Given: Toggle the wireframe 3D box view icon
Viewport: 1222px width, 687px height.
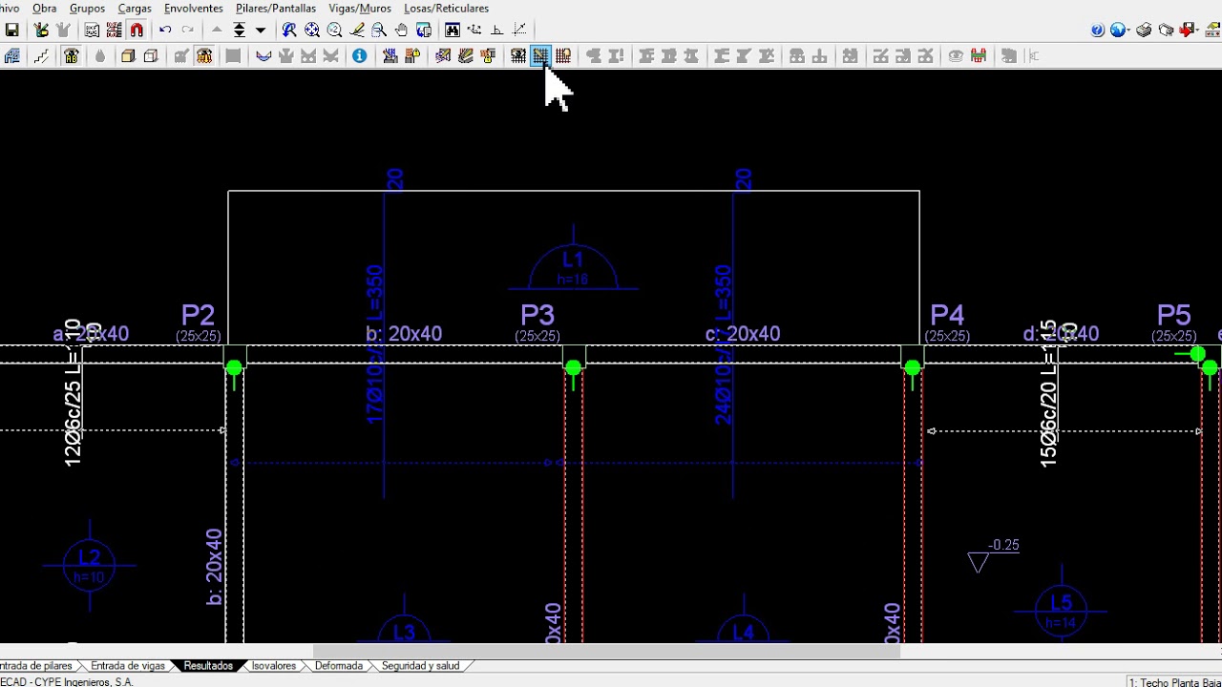Looking at the screenshot, I should click(x=150, y=56).
